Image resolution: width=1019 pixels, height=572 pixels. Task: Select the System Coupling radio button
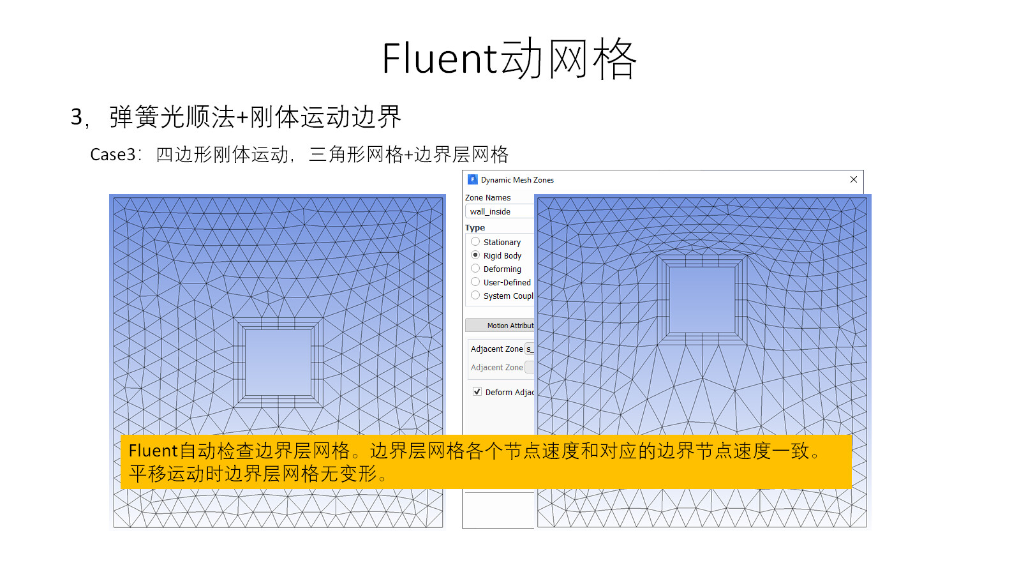tap(475, 296)
